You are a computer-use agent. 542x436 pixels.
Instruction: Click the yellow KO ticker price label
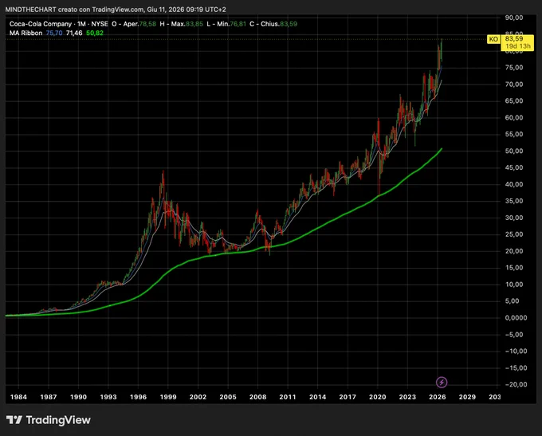point(511,42)
